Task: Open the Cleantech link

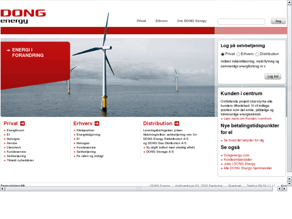Action: tap(14, 147)
